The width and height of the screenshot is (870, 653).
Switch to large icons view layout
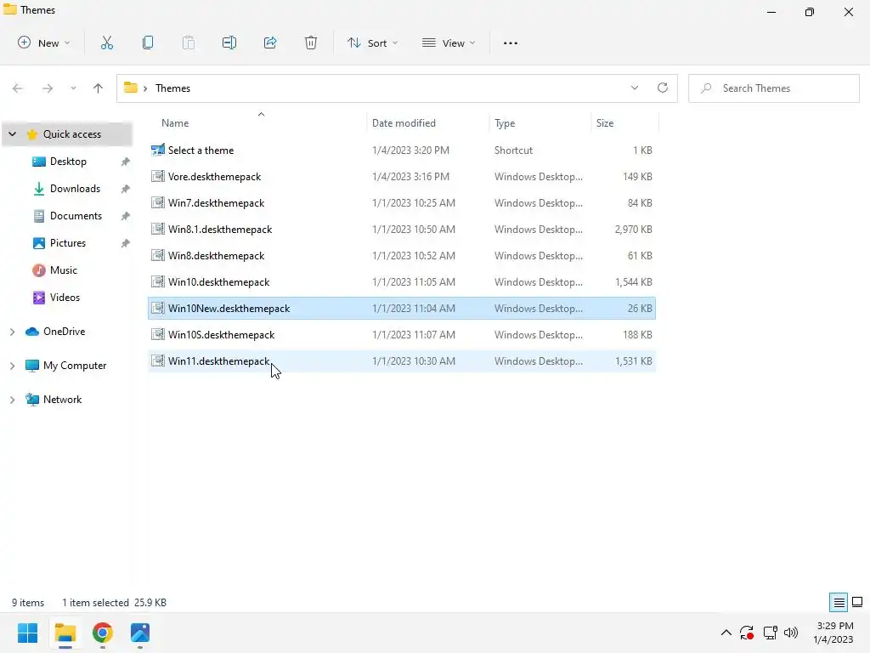pos(857,602)
